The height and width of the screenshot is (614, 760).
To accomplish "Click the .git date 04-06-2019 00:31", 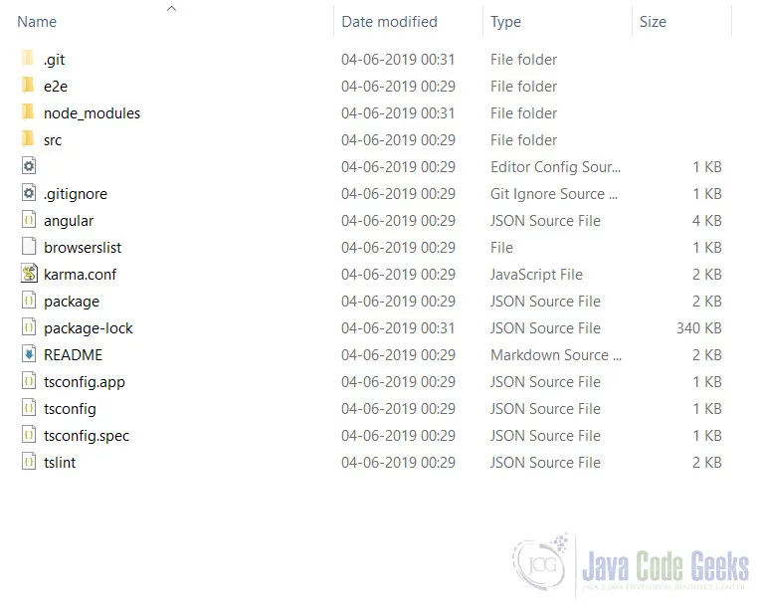I will [398, 60].
